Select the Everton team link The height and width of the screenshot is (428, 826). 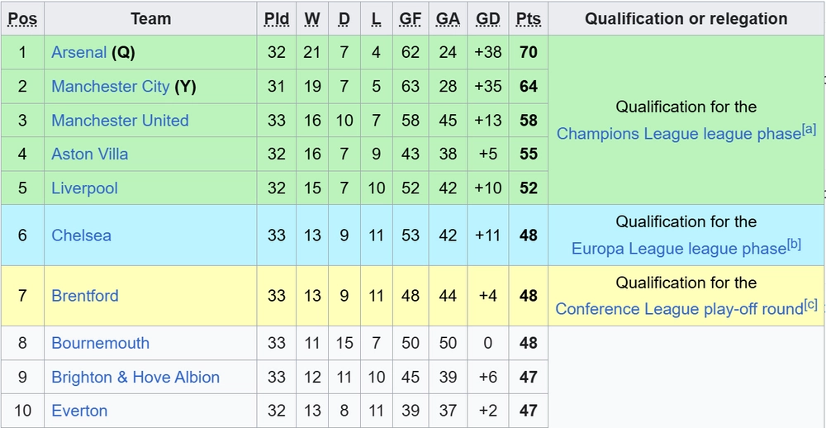tap(79, 411)
